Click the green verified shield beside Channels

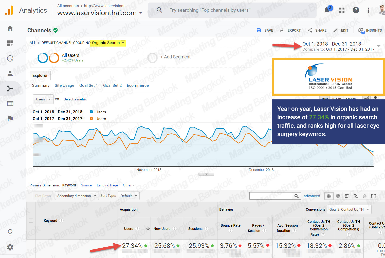click(56, 30)
